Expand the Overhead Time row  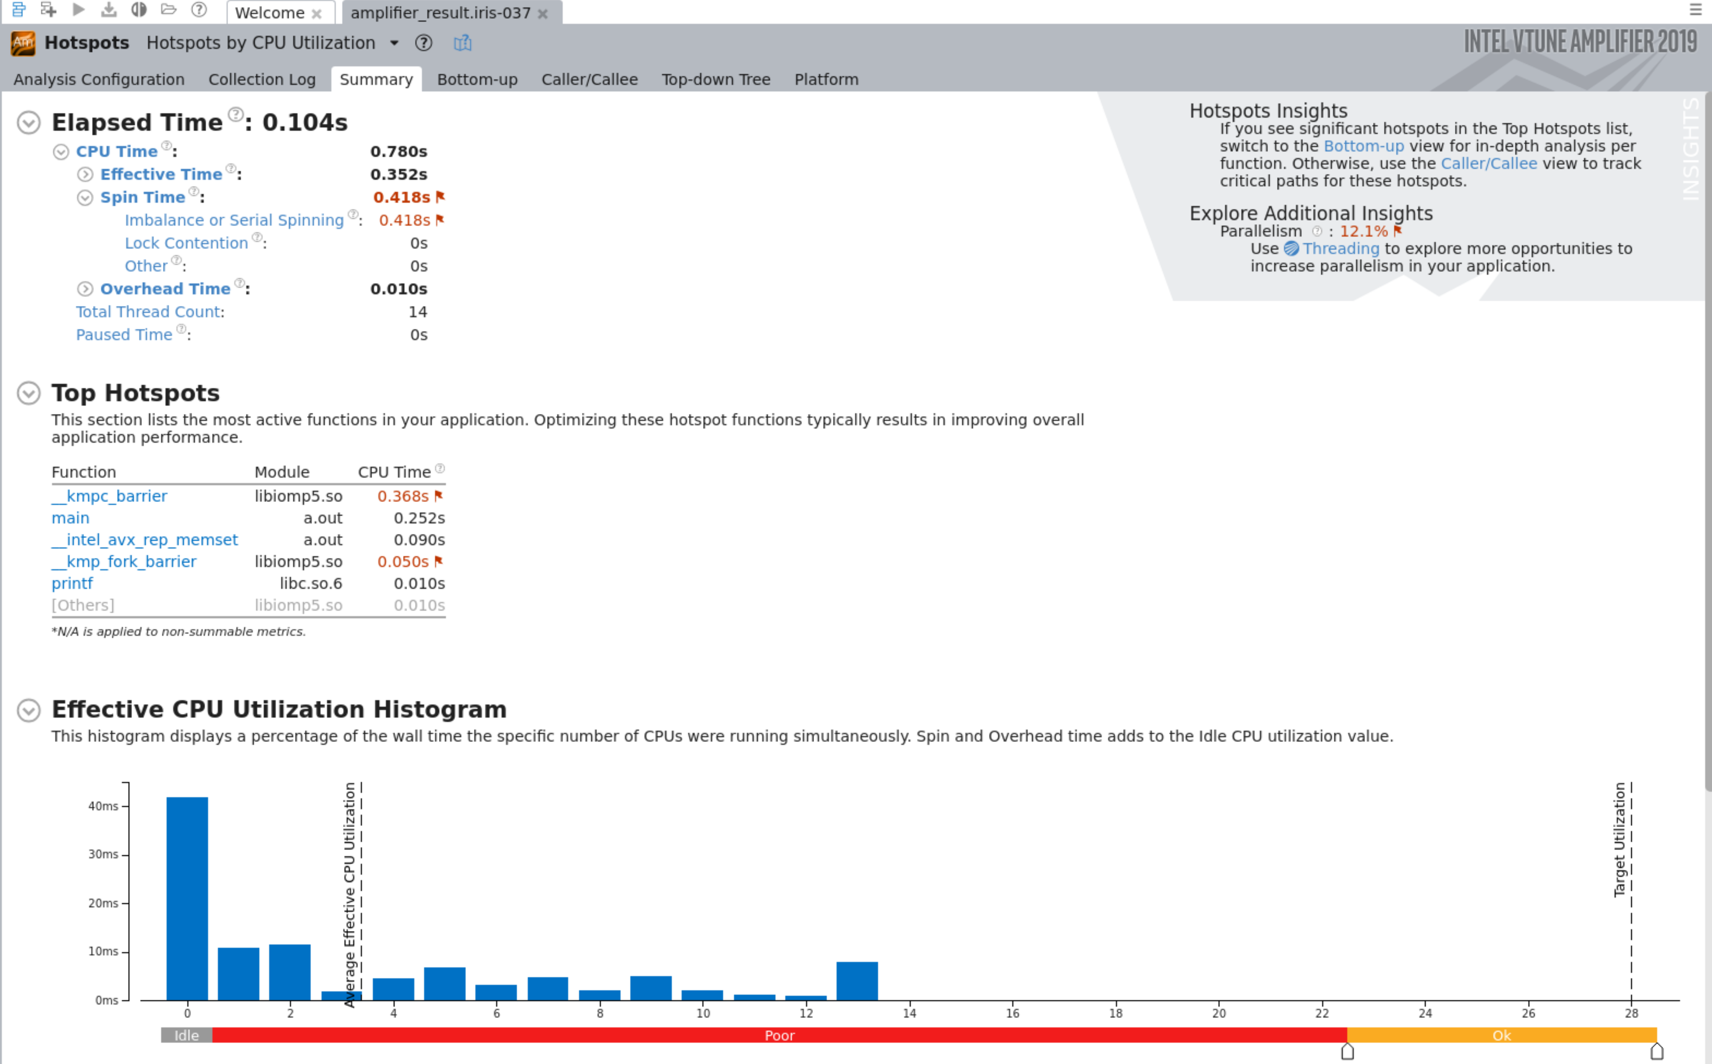pos(85,289)
